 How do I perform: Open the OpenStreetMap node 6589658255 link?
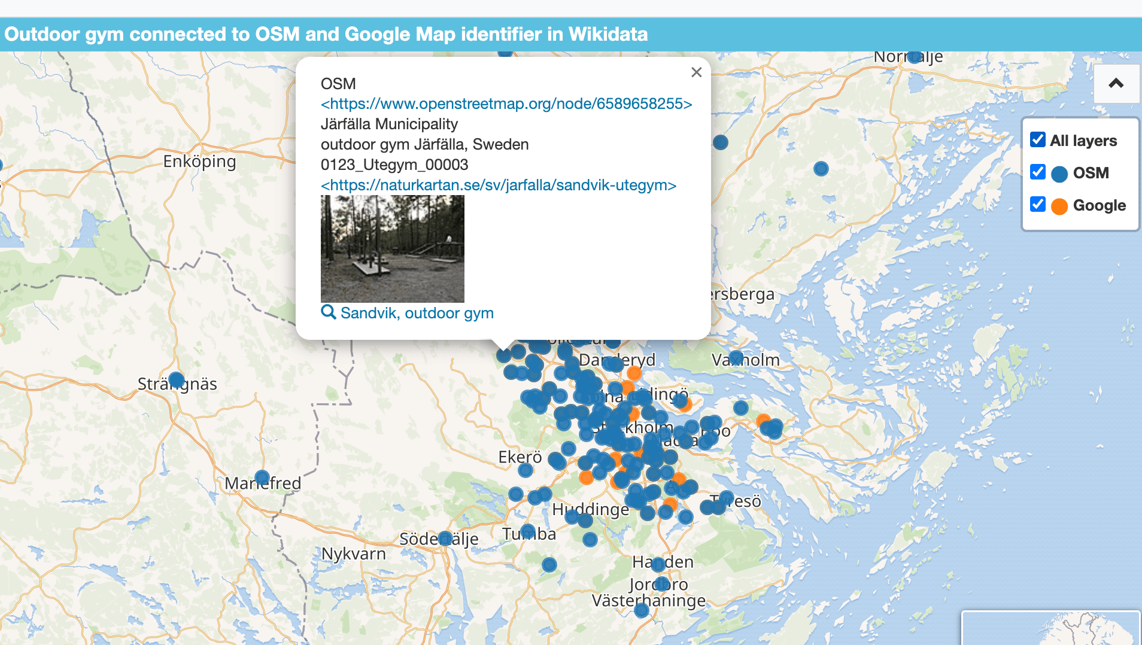(x=506, y=104)
